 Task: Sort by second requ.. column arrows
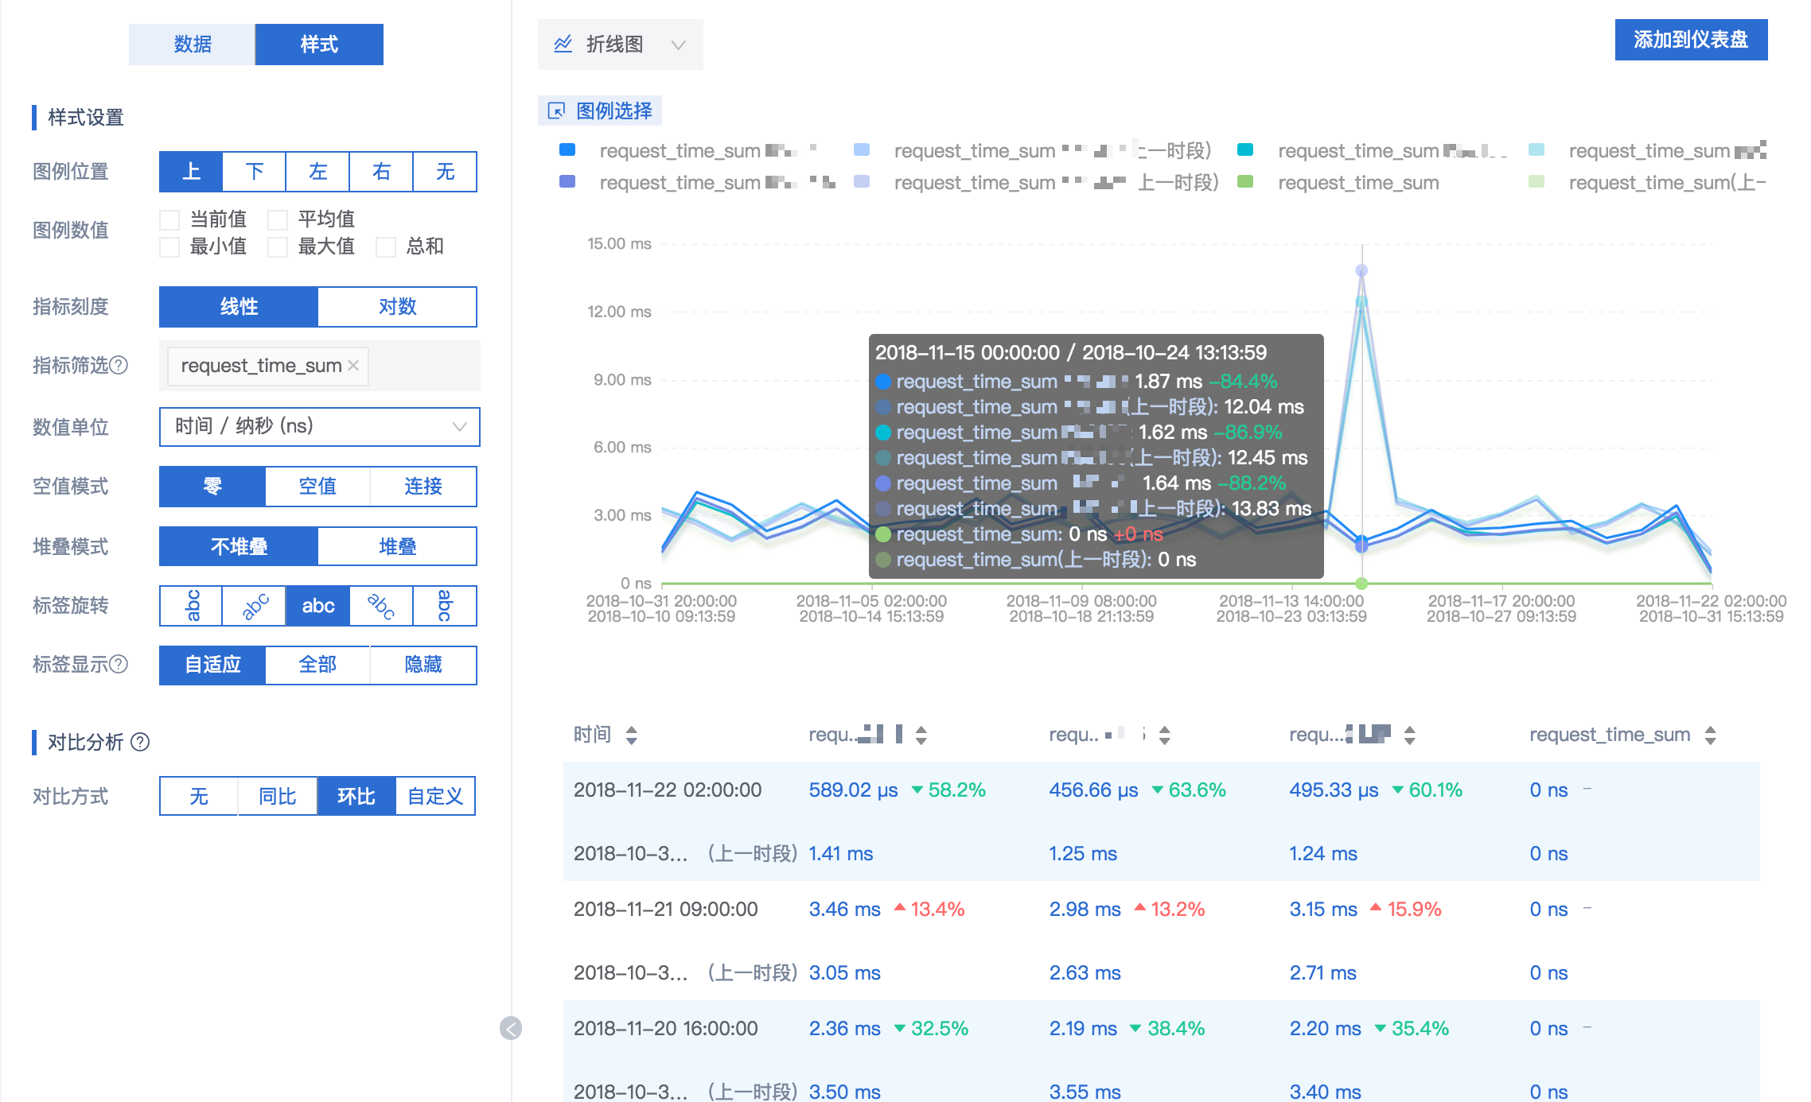point(1165,735)
